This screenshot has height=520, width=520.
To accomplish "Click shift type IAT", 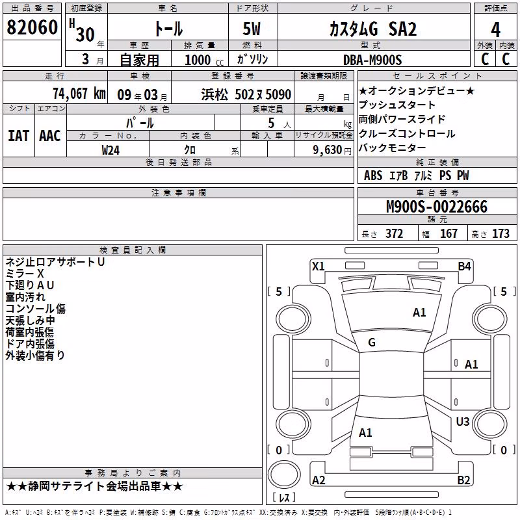I will coord(18,136).
